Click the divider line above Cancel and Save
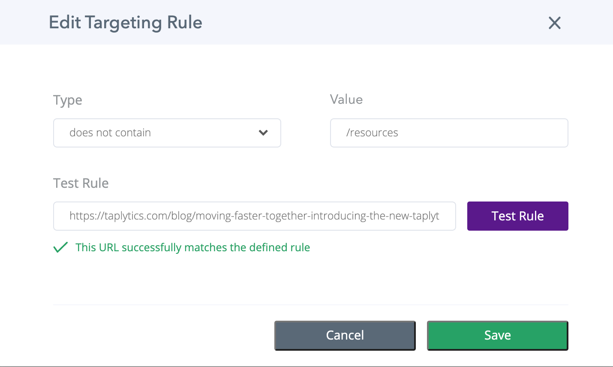 pyautogui.click(x=311, y=305)
